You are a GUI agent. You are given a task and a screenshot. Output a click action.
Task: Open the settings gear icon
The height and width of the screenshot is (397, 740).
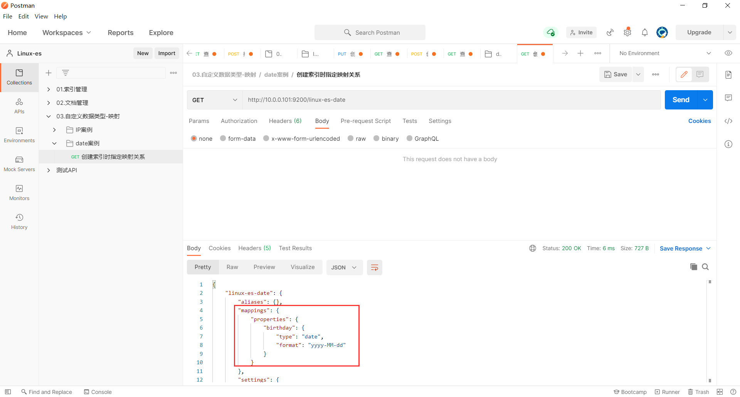627,32
